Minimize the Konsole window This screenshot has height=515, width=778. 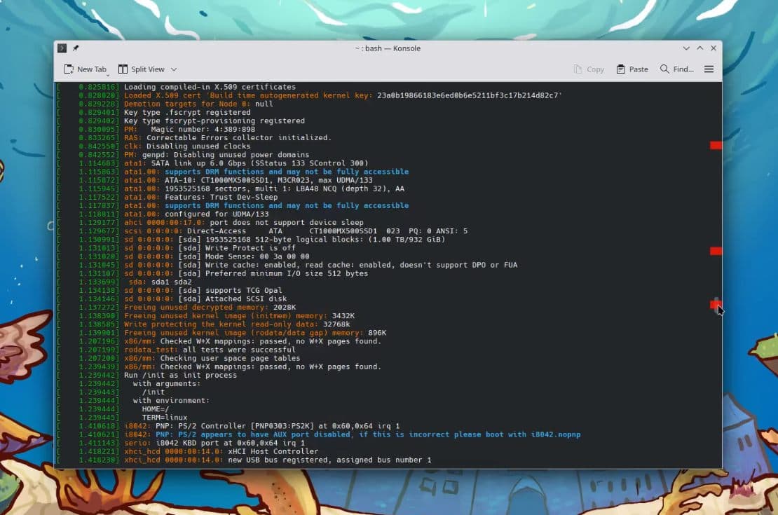(x=686, y=48)
